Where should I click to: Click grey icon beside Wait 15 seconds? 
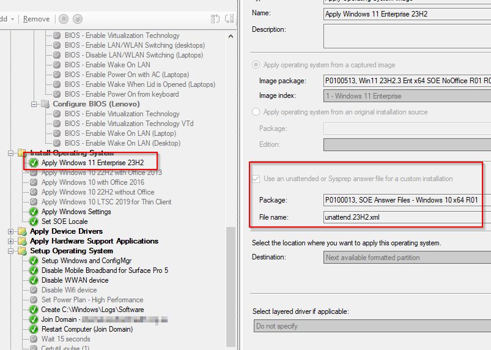[x=34, y=339]
